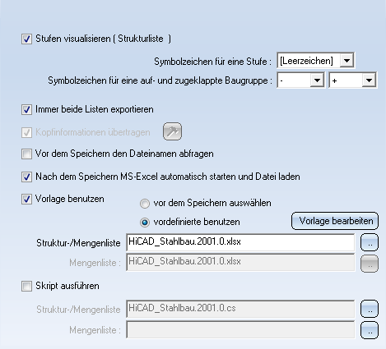Uncheck 'Immer beide Listen exportieren'
Viewport: 386px width, 349px height.
[26, 110]
